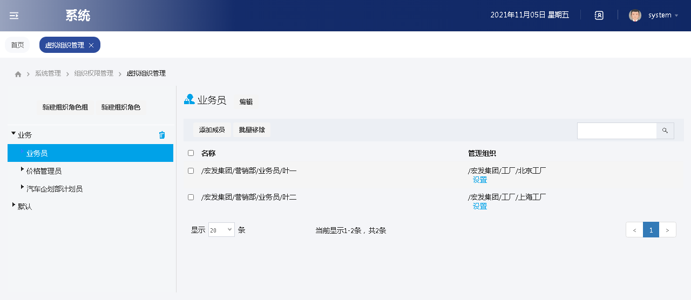Close the 虚拟组织管理 tab
Viewport: 691px width, 300px height.
91,45
